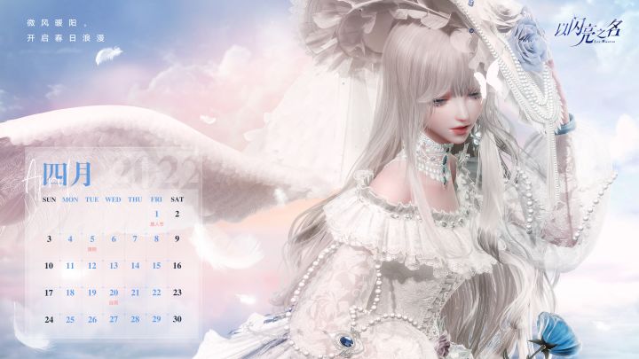The image size is (639, 359).
Task: Click the SUN column header
Action: point(49,199)
